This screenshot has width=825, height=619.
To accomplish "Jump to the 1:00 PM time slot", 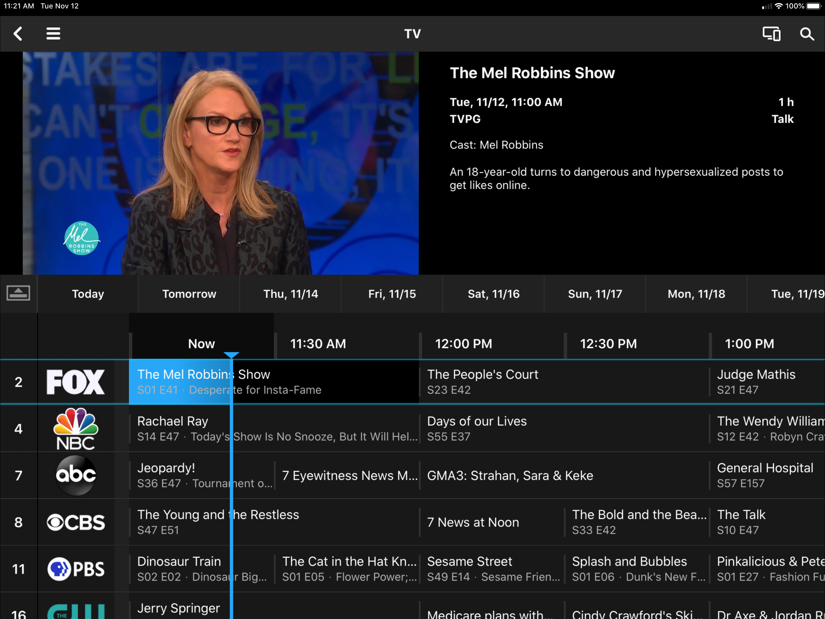I will [749, 343].
